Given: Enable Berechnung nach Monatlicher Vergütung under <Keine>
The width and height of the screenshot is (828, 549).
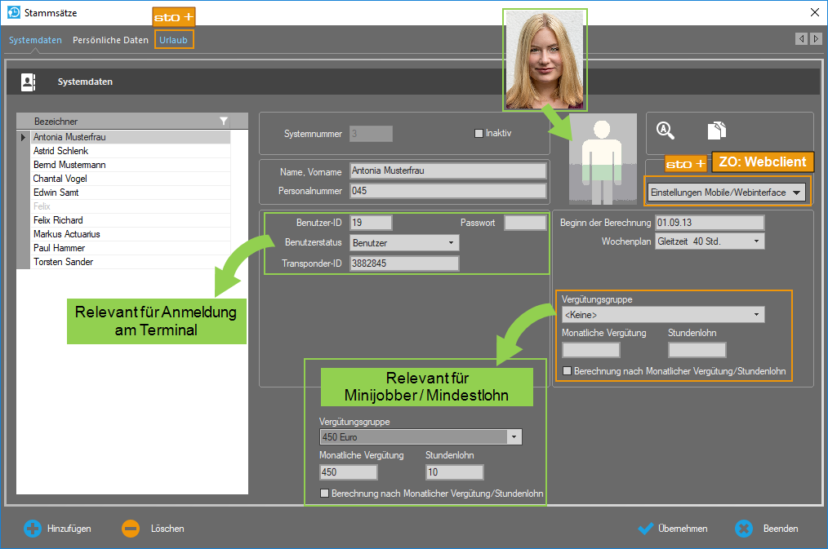Looking at the screenshot, I should click(x=568, y=371).
